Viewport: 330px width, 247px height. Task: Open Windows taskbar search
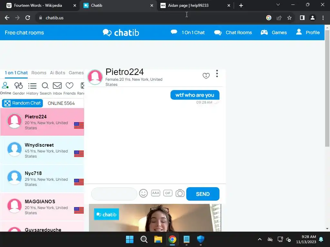144,239
